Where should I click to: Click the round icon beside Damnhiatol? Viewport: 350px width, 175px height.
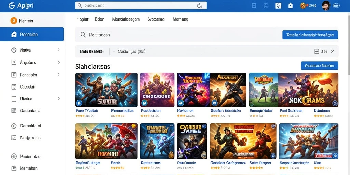click(x=14, y=126)
